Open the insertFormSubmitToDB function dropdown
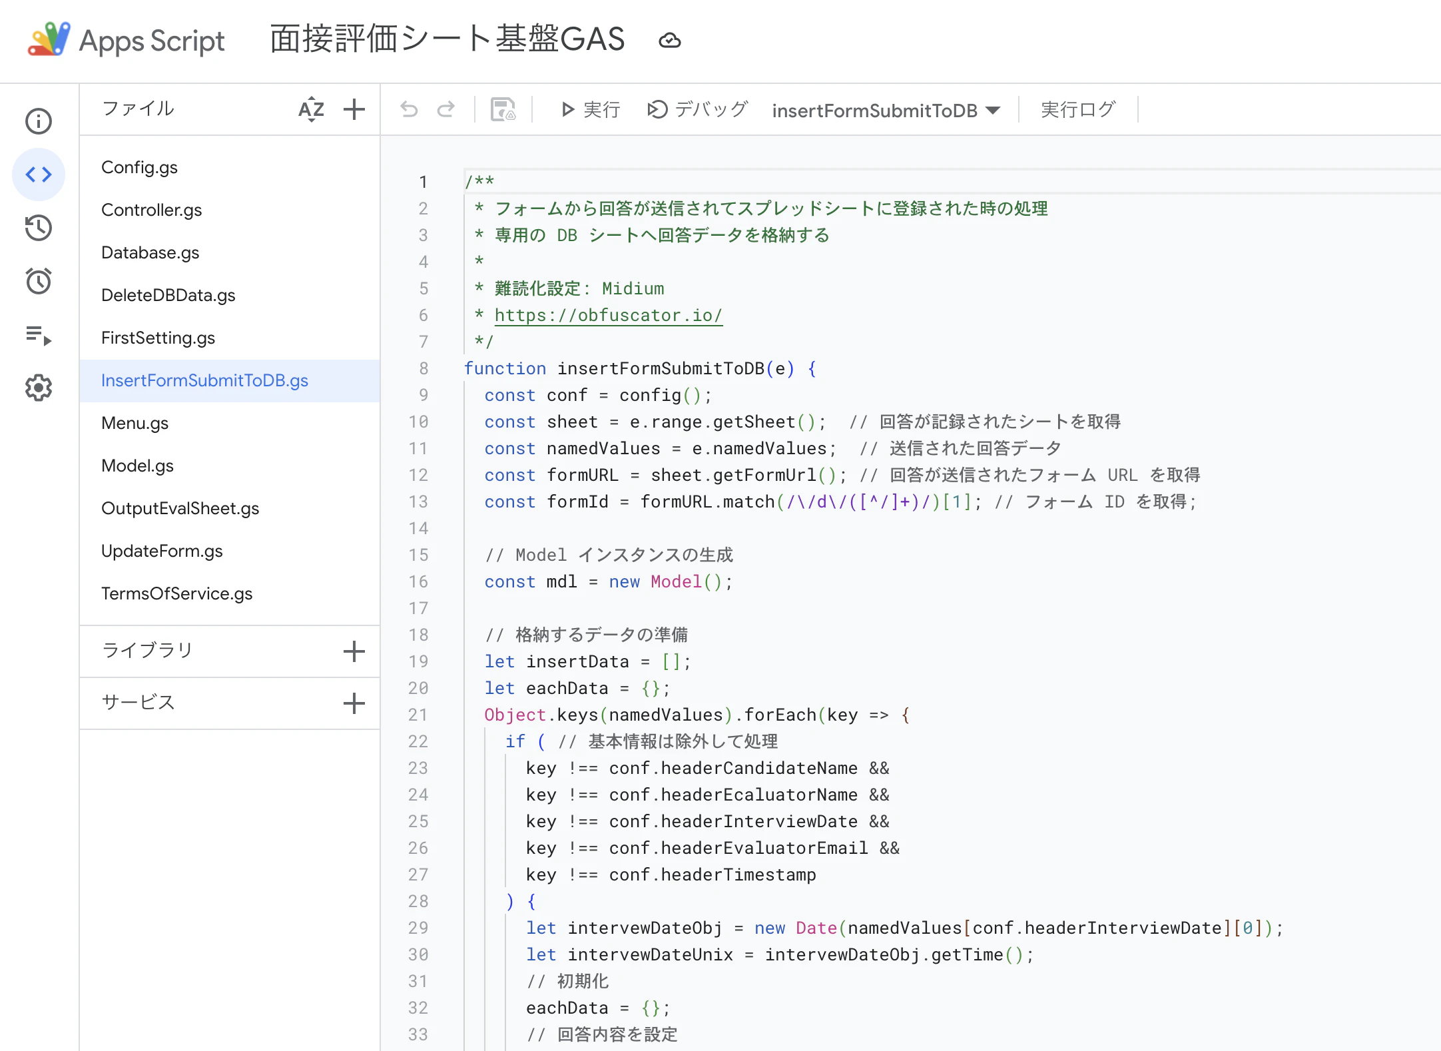This screenshot has height=1051, width=1441. (x=886, y=111)
